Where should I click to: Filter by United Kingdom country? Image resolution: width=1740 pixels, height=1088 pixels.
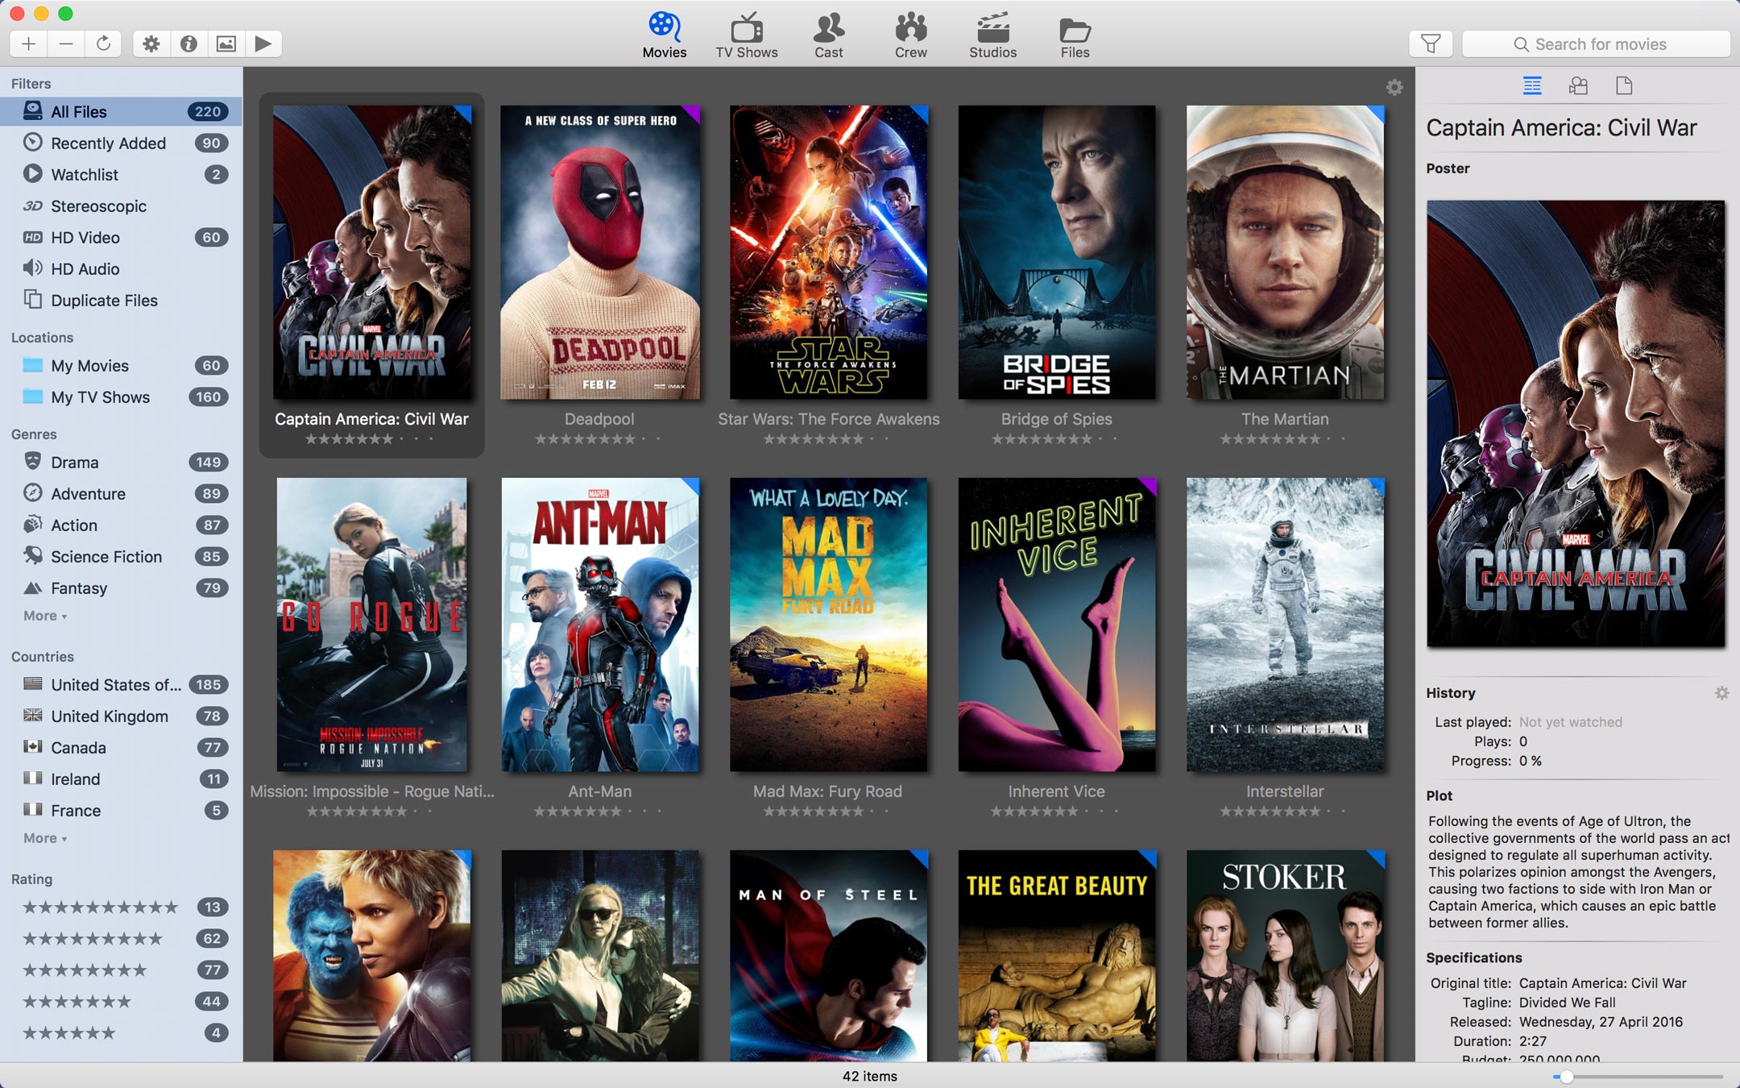[x=121, y=716]
